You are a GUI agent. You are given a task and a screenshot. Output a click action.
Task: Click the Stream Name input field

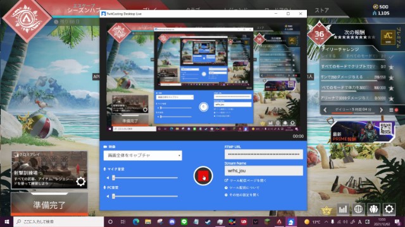(x=264, y=171)
